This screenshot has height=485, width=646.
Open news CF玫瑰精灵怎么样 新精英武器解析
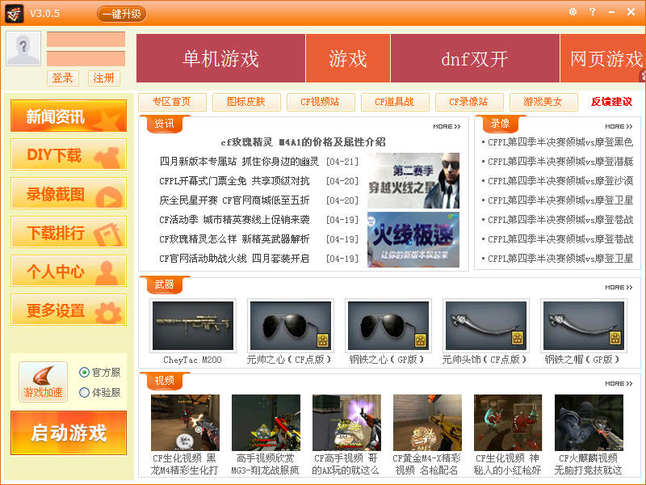[x=234, y=239]
